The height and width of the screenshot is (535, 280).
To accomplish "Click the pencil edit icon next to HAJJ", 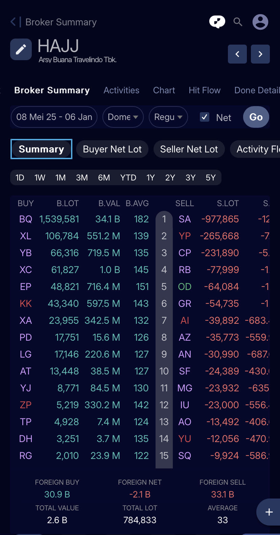I will tap(21, 49).
